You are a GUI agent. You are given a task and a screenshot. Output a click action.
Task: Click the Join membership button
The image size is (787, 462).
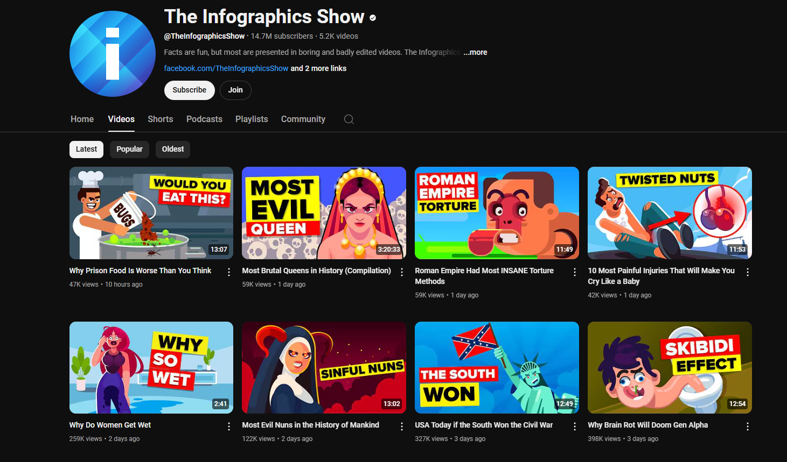(235, 90)
